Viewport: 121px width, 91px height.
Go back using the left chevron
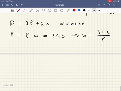pos(2,5)
